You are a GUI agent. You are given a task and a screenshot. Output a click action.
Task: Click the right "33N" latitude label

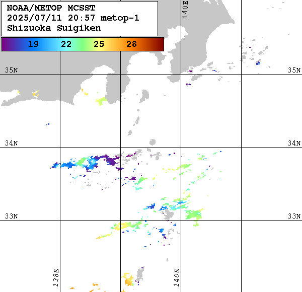click(x=294, y=216)
